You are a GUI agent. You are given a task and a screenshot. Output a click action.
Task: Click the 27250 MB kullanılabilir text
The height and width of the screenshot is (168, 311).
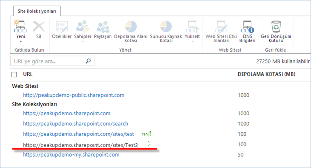283,61
